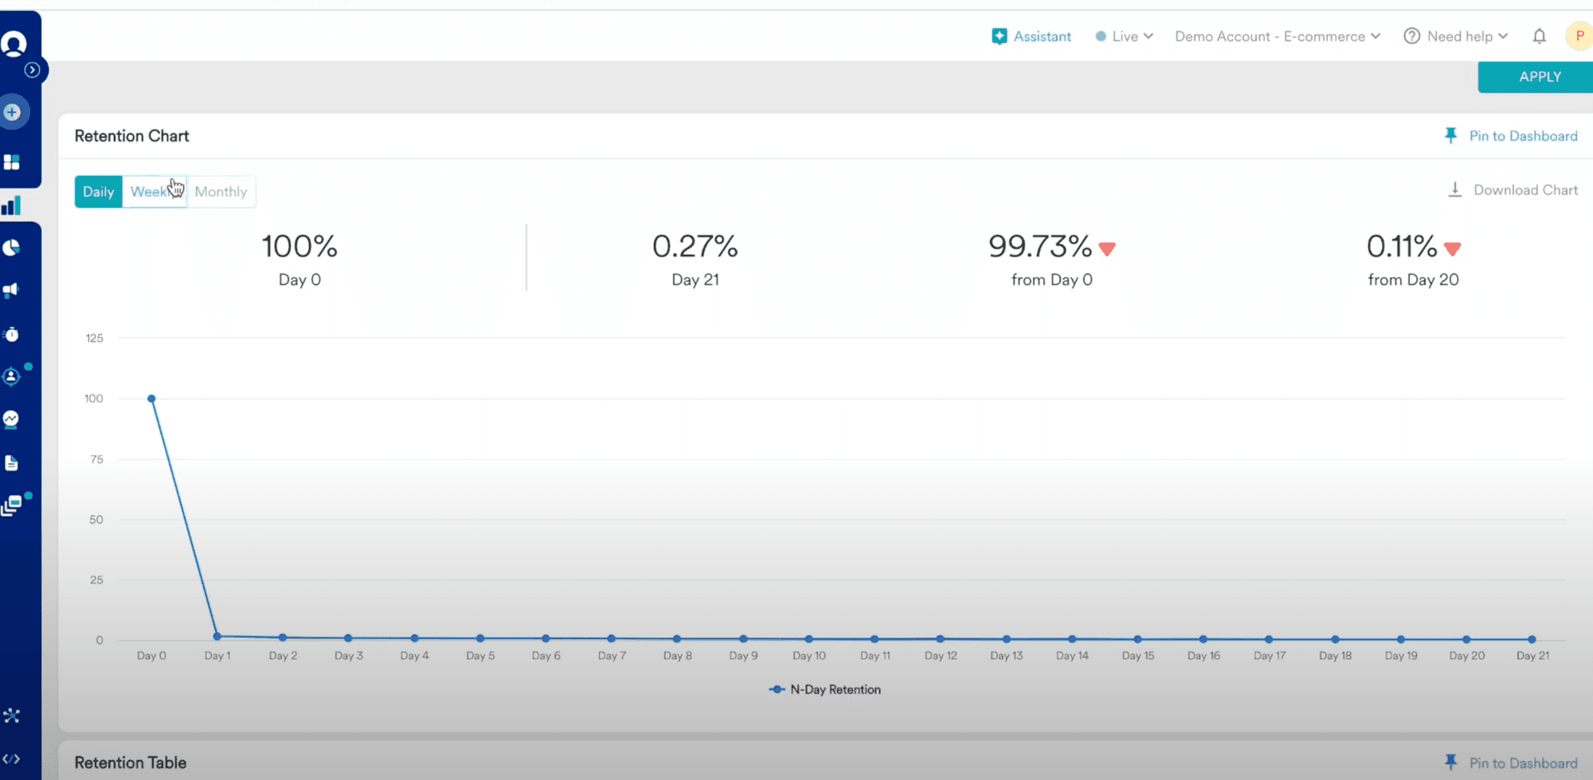Open the user profile icon with dot
The height and width of the screenshot is (780, 1593).
coord(11,376)
